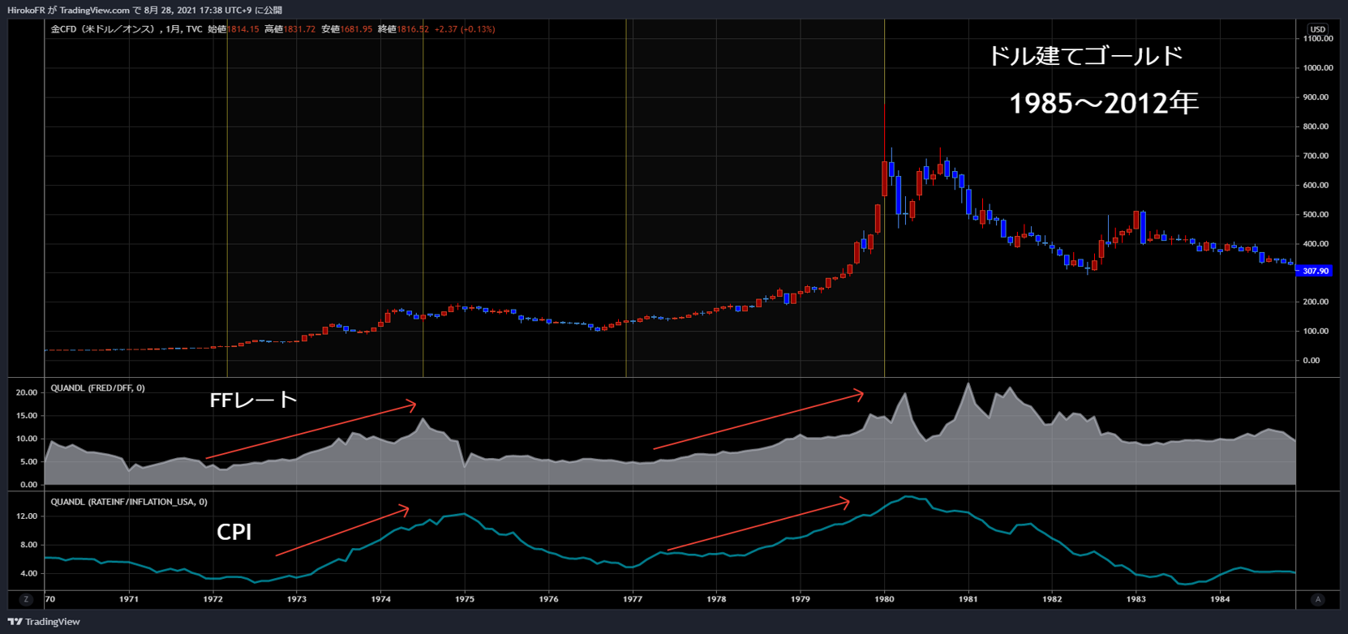The width and height of the screenshot is (1348, 634).
Task: Click the blue 307.90 current price label
Action: (1315, 271)
